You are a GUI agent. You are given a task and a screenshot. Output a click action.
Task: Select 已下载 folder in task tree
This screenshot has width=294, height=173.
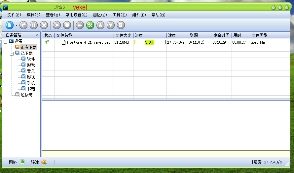tap(26, 53)
